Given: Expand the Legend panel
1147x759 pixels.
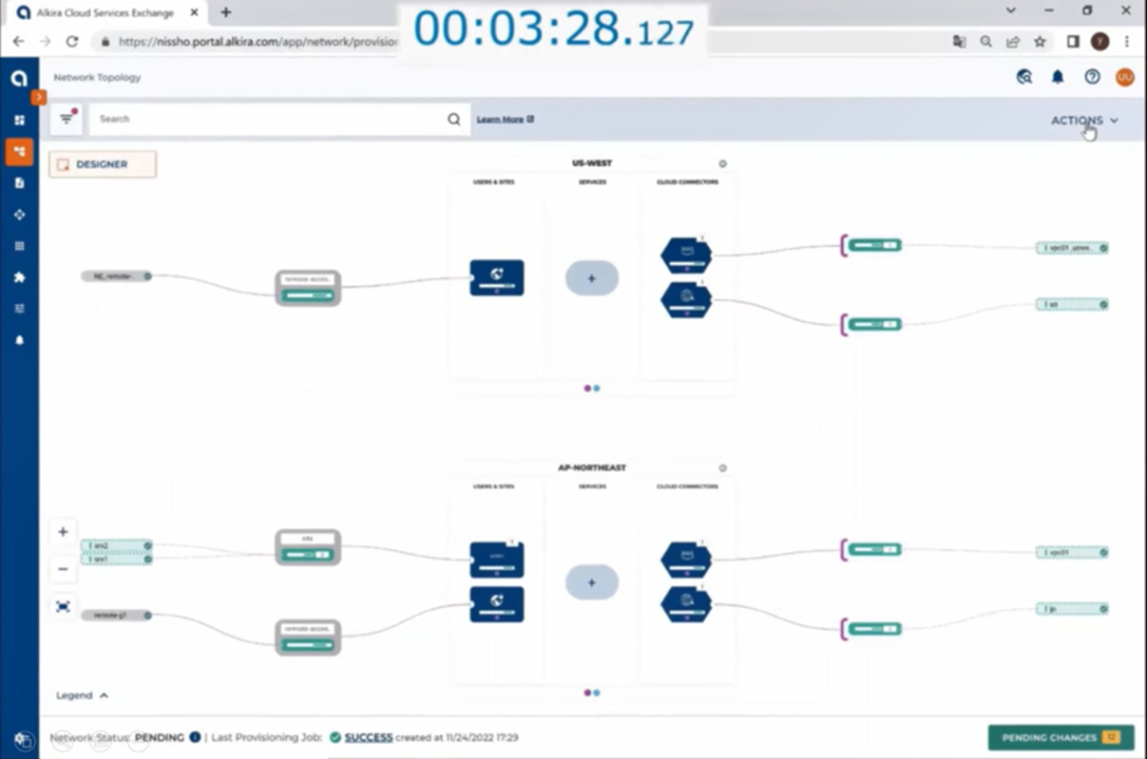Looking at the screenshot, I should pos(82,695).
